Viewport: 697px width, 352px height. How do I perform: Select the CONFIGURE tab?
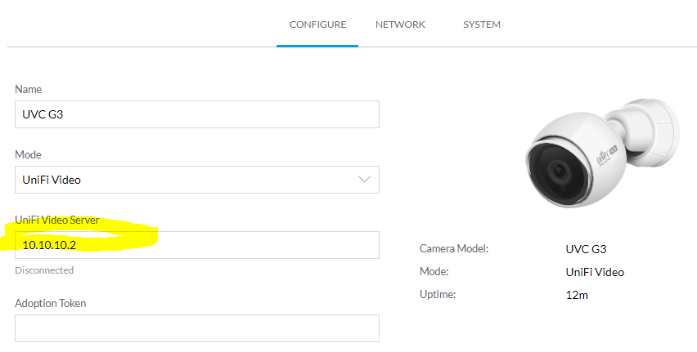point(317,25)
